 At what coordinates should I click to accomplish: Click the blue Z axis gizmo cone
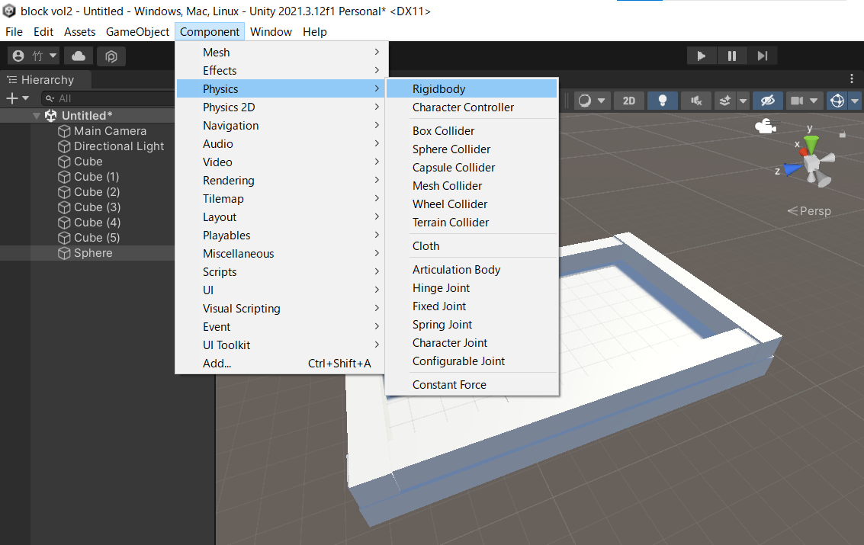point(793,169)
